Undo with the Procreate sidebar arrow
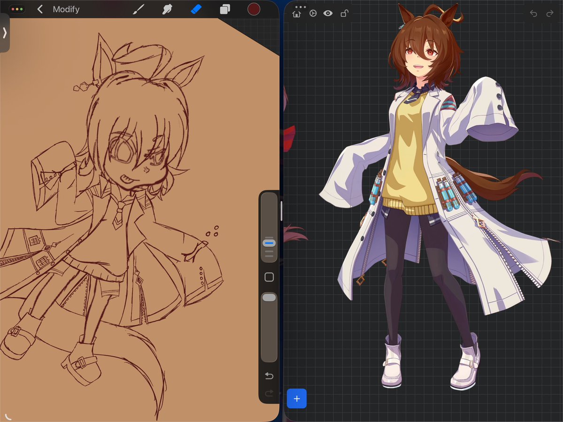This screenshot has width=563, height=422. 269,376
